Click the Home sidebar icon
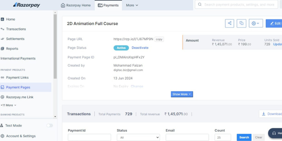This screenshot has height=141, width=282. pos(2,19)
